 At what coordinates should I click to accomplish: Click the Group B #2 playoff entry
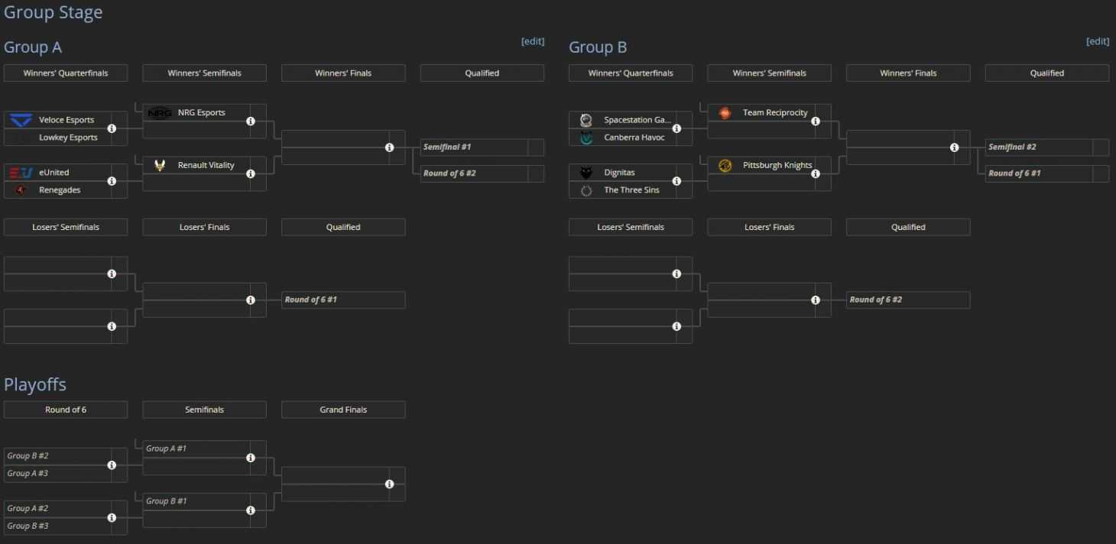tap(28, 456)
